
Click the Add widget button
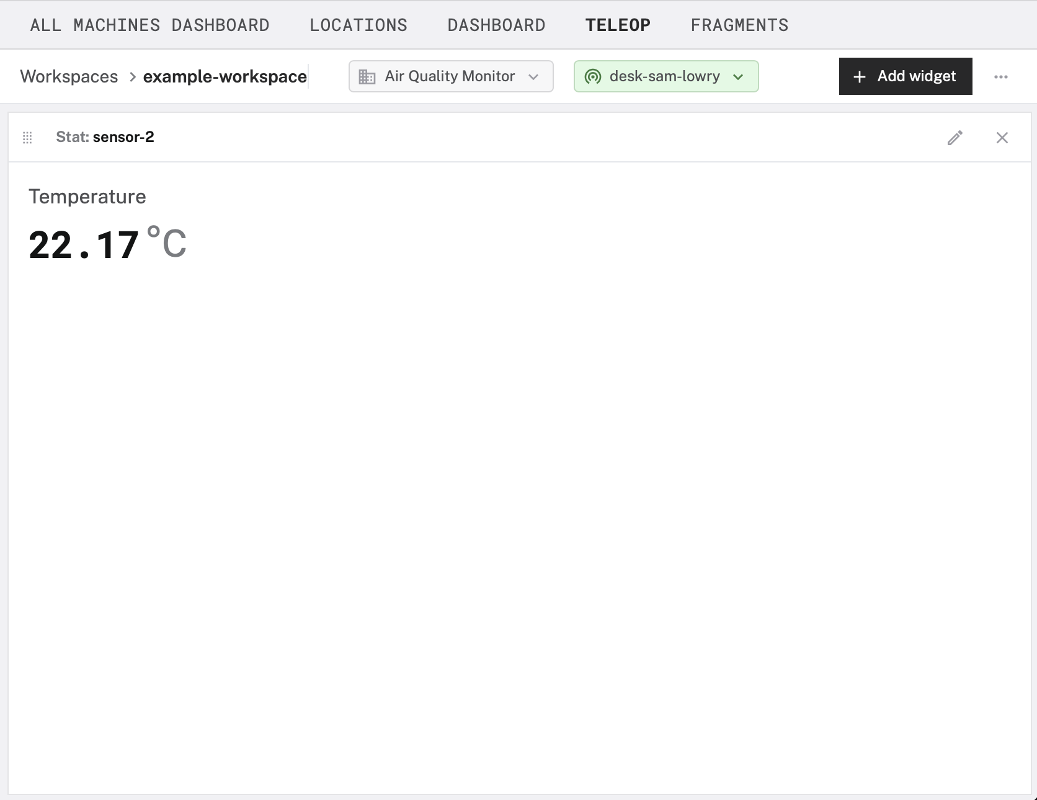(905, 76)
